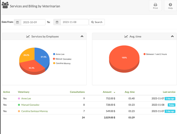Click the Services by Employee chart icon

(28, 36)
